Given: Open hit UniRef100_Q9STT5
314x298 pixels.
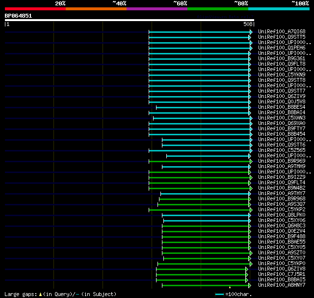Looking at the screenshot, I should pos(282,37).
